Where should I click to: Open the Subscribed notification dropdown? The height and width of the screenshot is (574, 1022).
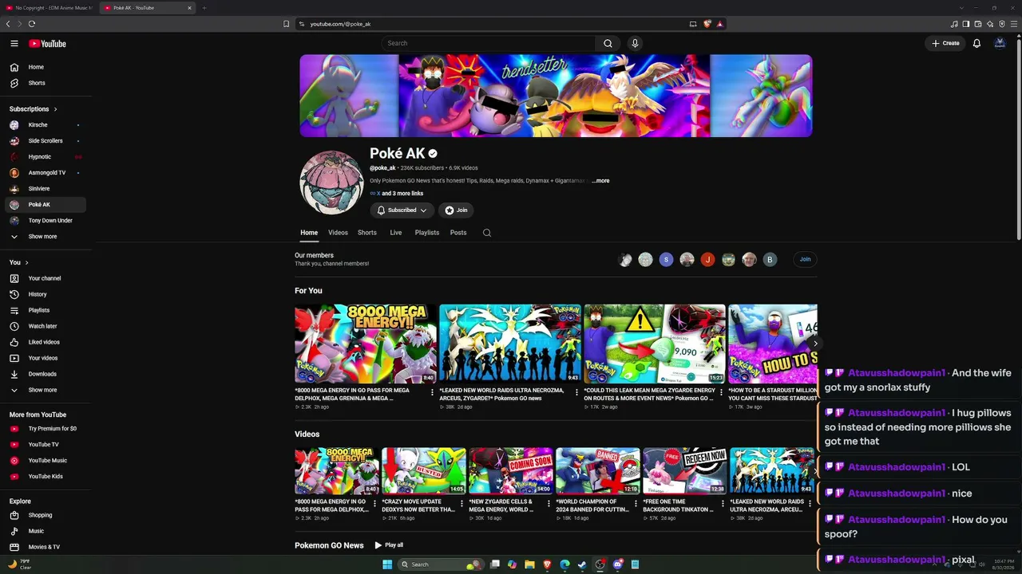tap(402, 210)
